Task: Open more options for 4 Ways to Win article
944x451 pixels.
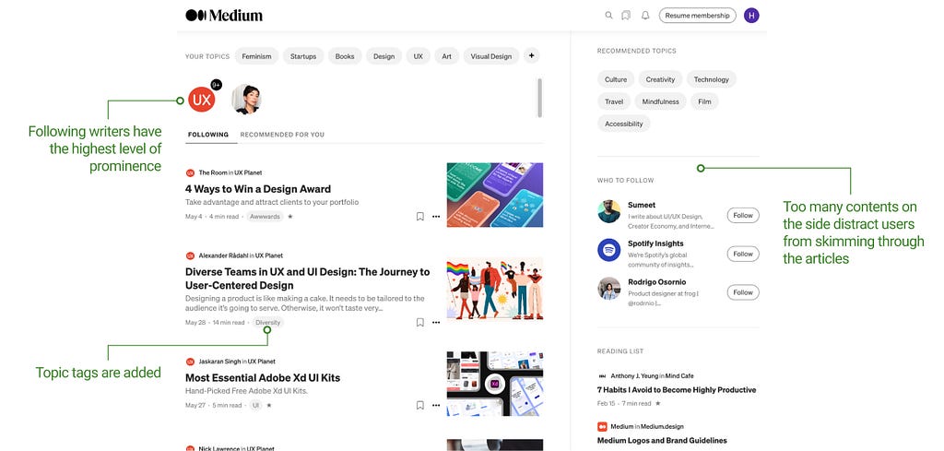Action: pyautogui.click(x=436, y=216)
